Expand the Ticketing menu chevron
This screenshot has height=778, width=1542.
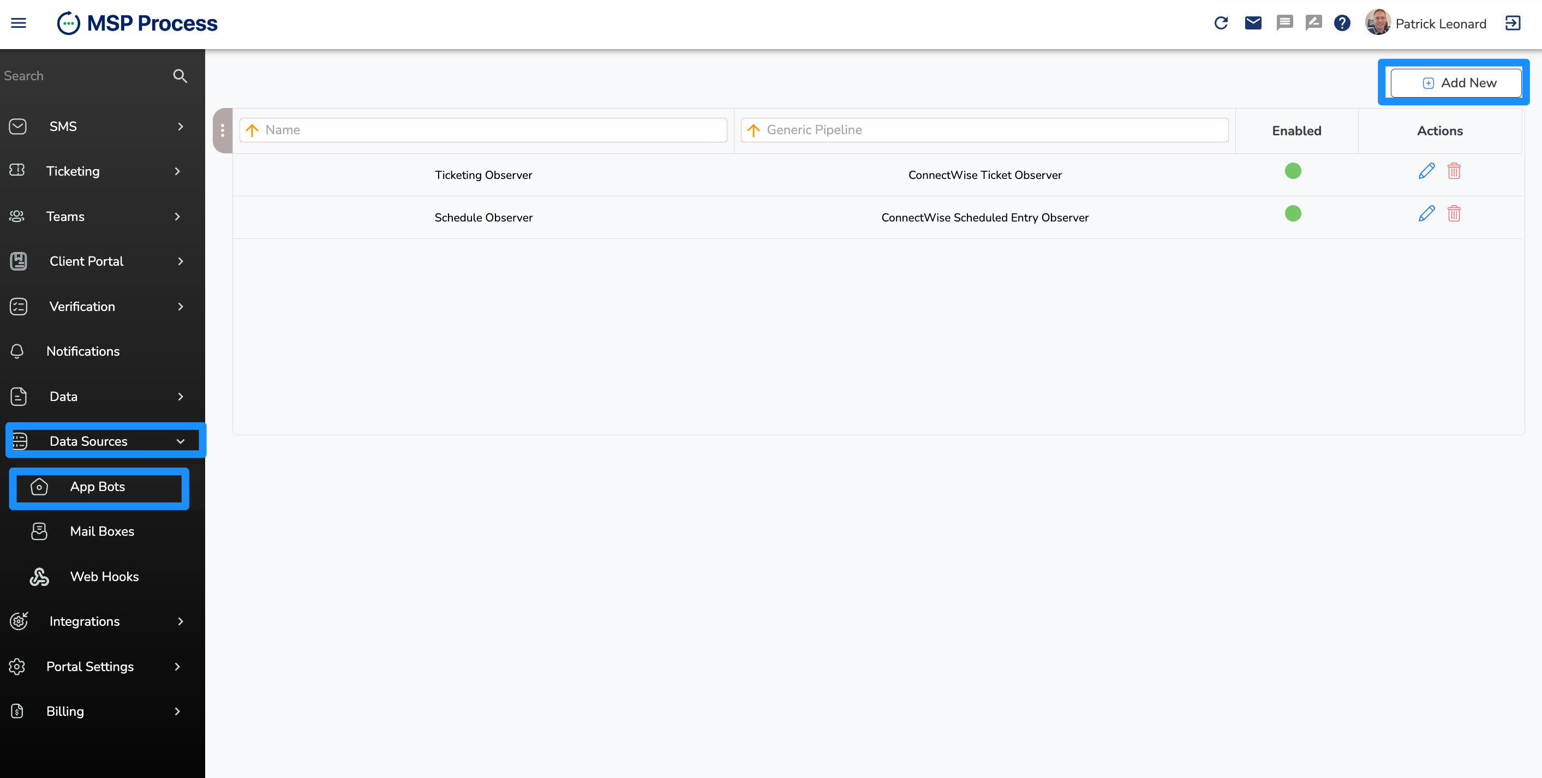tap(177, 171)
